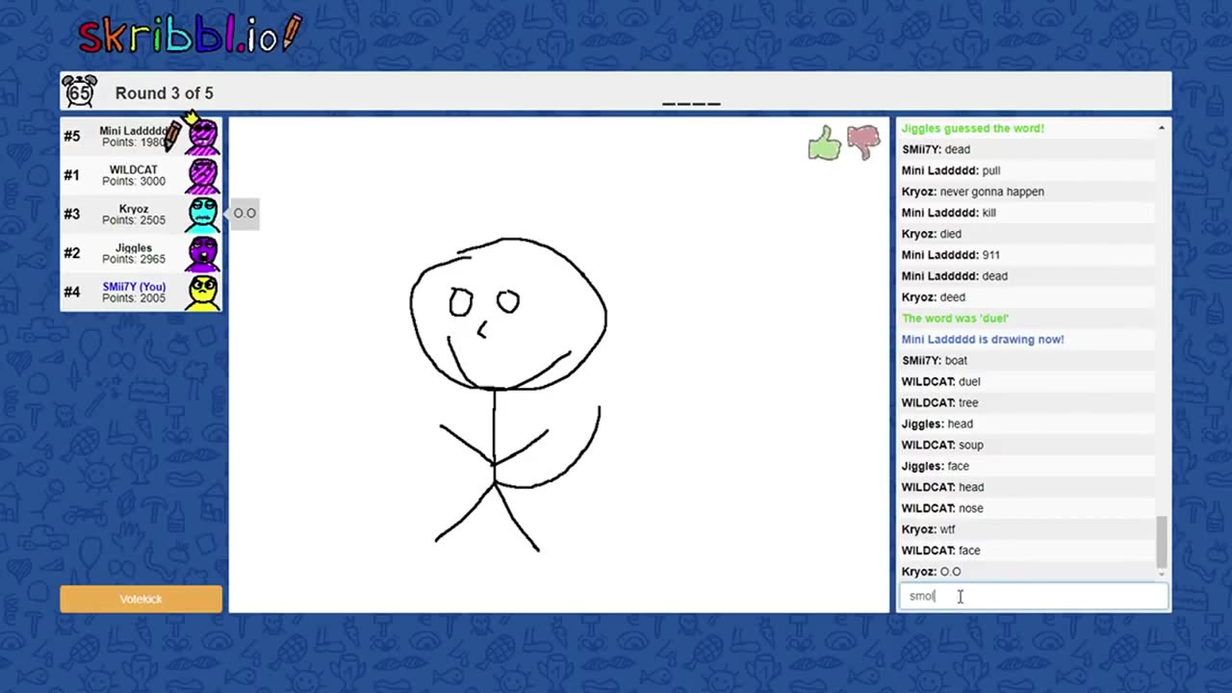The image size is (1232, 693).
Task: Click Kryoz's cyan avatar
Action: click(x=203, y=214)
